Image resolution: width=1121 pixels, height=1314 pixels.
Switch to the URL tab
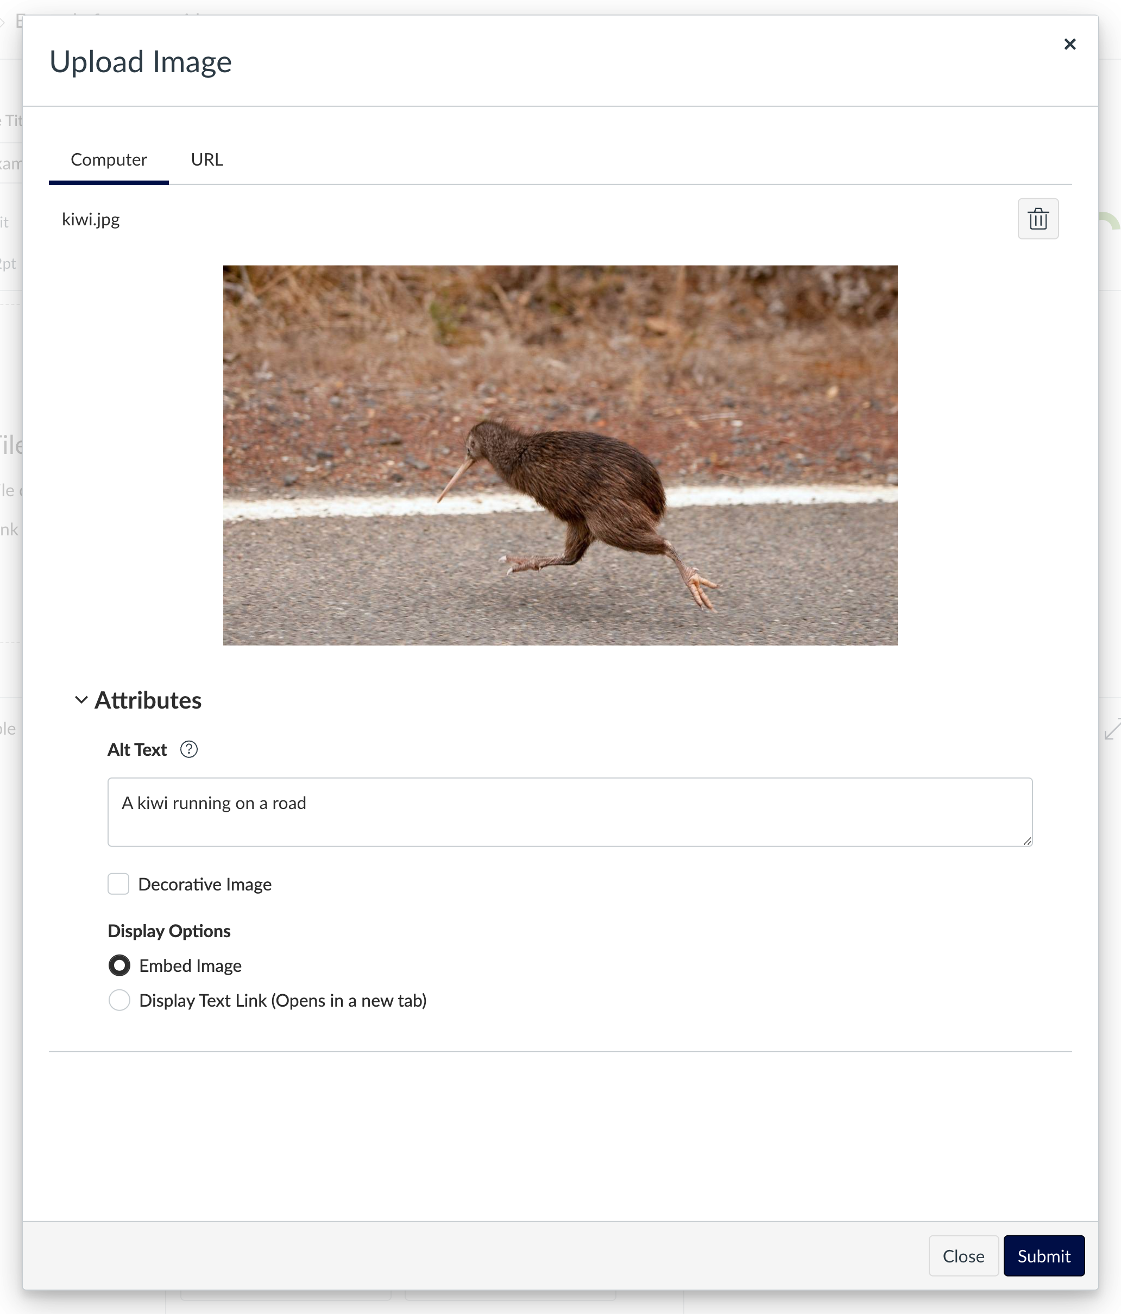tap(207, 160)
